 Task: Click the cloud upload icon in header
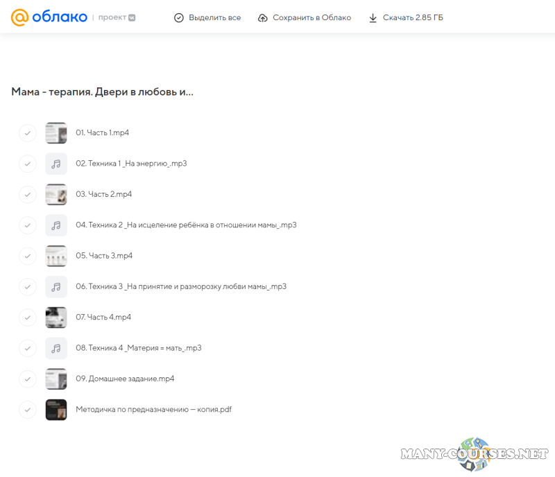tap(262, 17)
